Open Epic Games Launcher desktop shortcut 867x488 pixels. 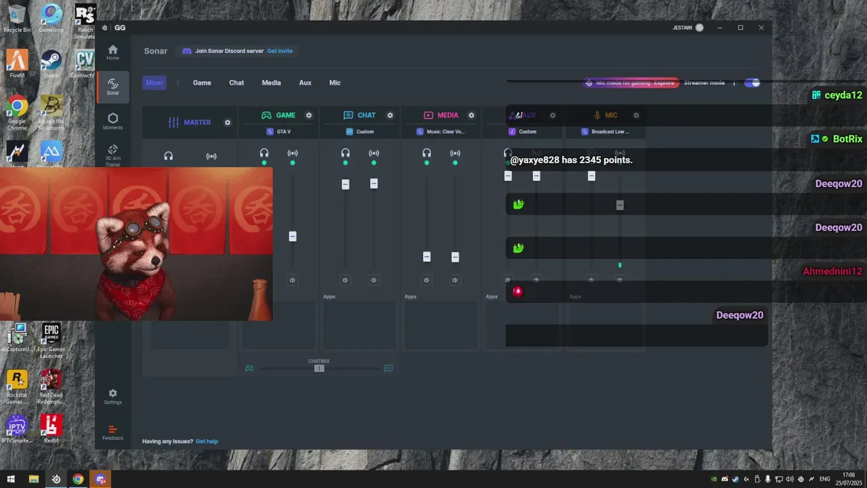[x=51, y=341]
